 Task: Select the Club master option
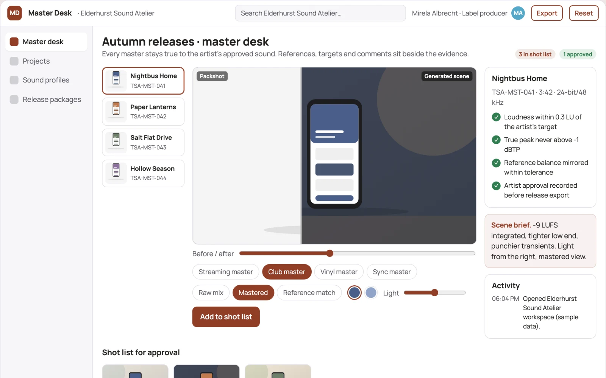pos(287,272)
